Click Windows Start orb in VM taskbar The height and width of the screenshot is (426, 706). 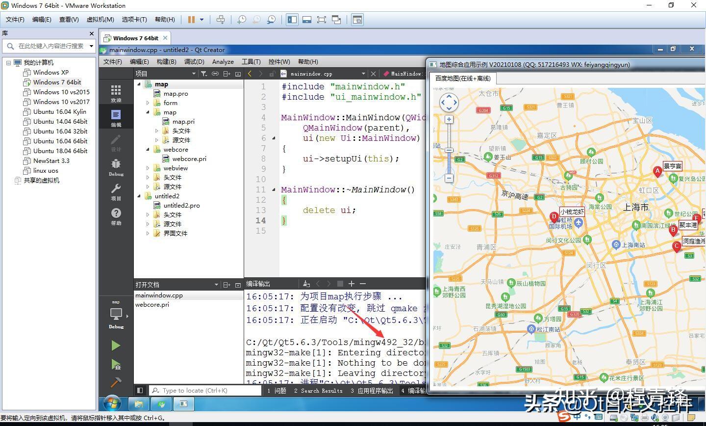pos(112,403)
